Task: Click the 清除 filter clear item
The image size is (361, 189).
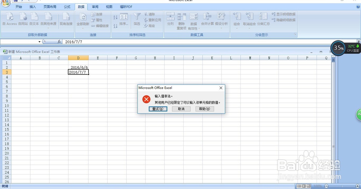Action: [149, 14]
